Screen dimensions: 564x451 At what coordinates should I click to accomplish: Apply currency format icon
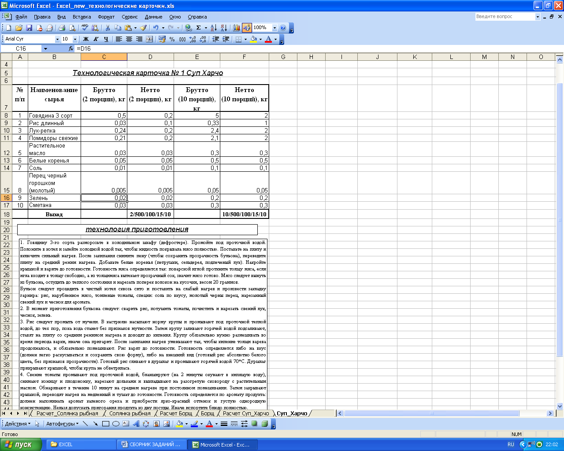click(162, 39)
